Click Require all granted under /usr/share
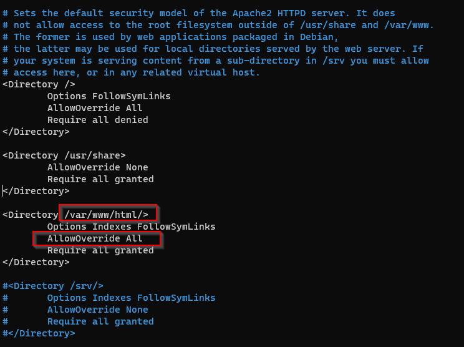 [100, 179]
